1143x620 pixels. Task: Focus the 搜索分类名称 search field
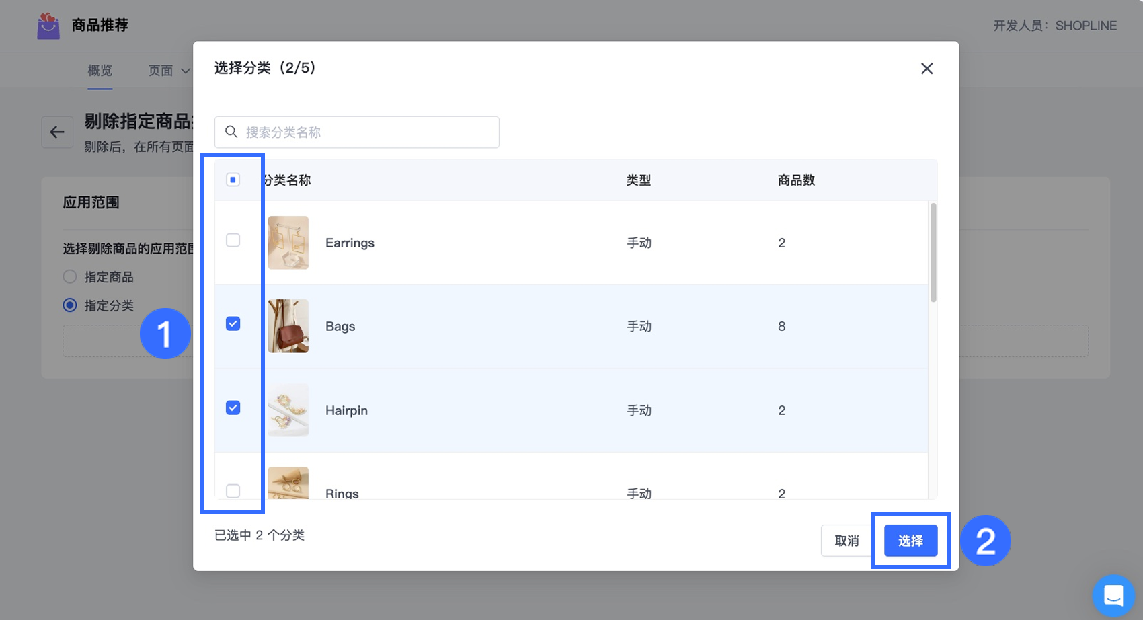point(357,132)
